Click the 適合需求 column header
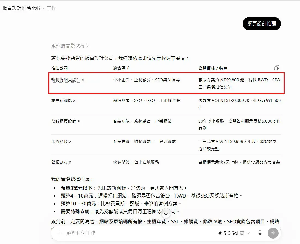300x244 pixels. point(122,68)
